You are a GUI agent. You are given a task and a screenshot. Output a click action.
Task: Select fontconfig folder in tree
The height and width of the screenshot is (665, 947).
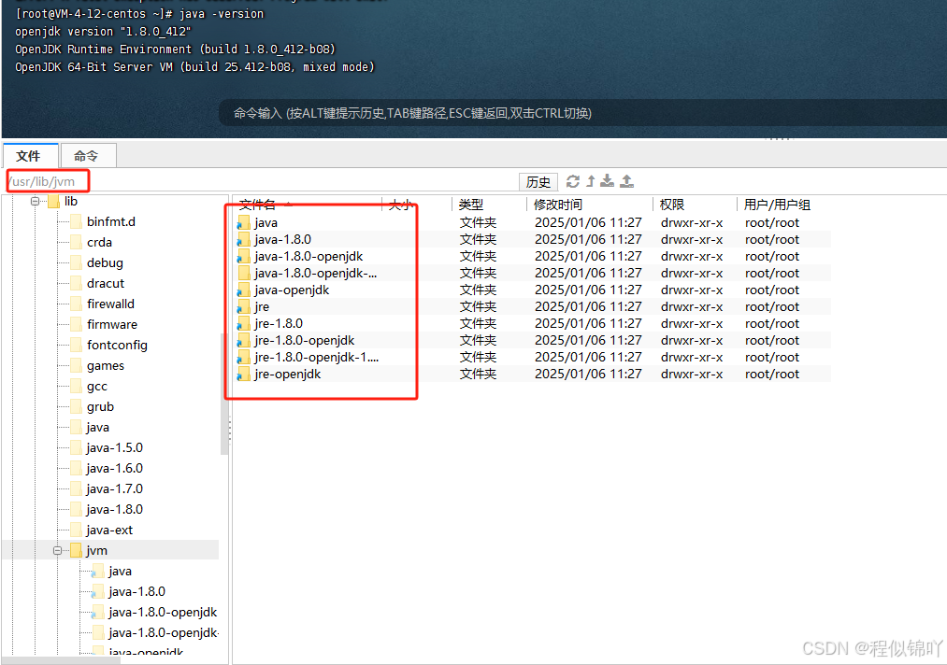point(117,345)
